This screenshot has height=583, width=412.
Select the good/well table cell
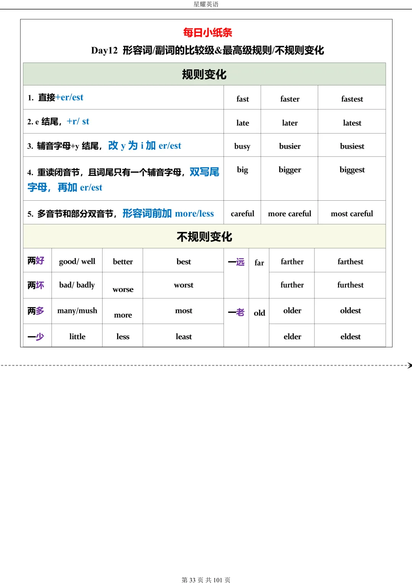click(77, 261)
